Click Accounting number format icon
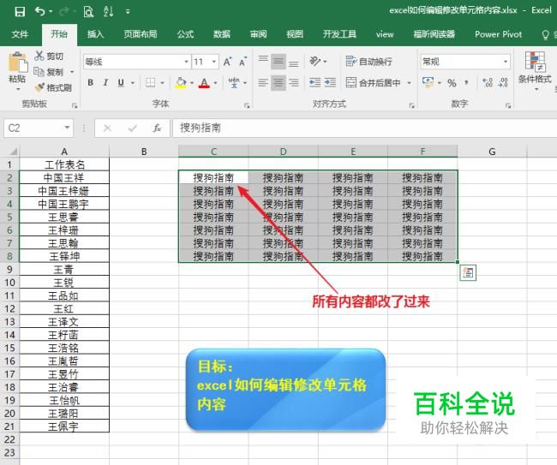The width and height of the screenshot is (557, 465). (428, 83)
